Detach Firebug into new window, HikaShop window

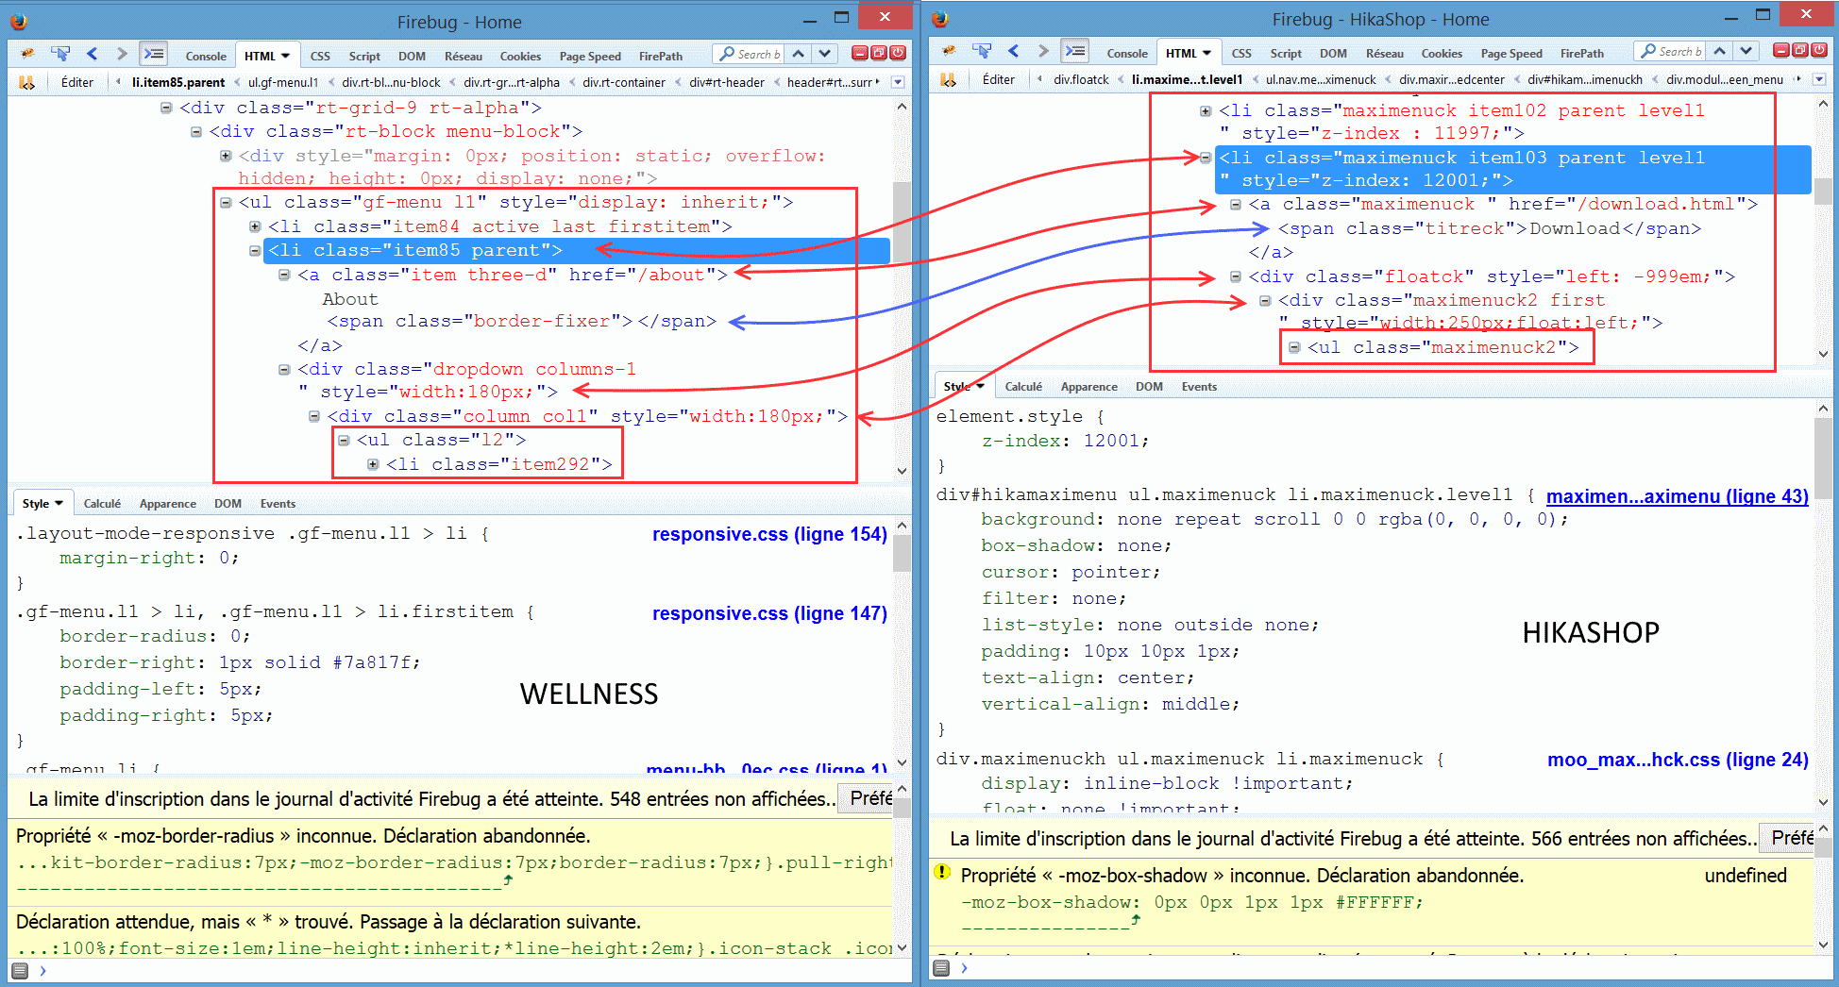click(1800, 50)
